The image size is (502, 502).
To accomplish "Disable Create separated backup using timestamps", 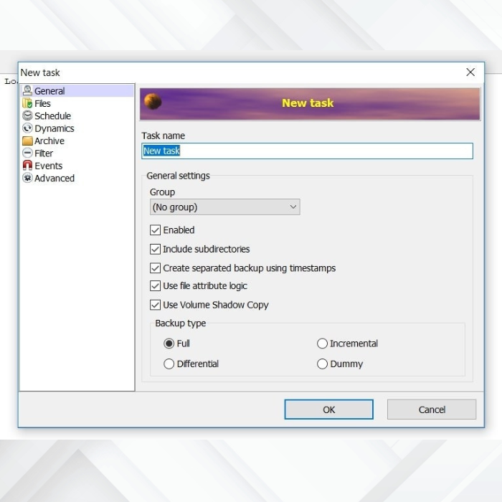I will 156,268.
